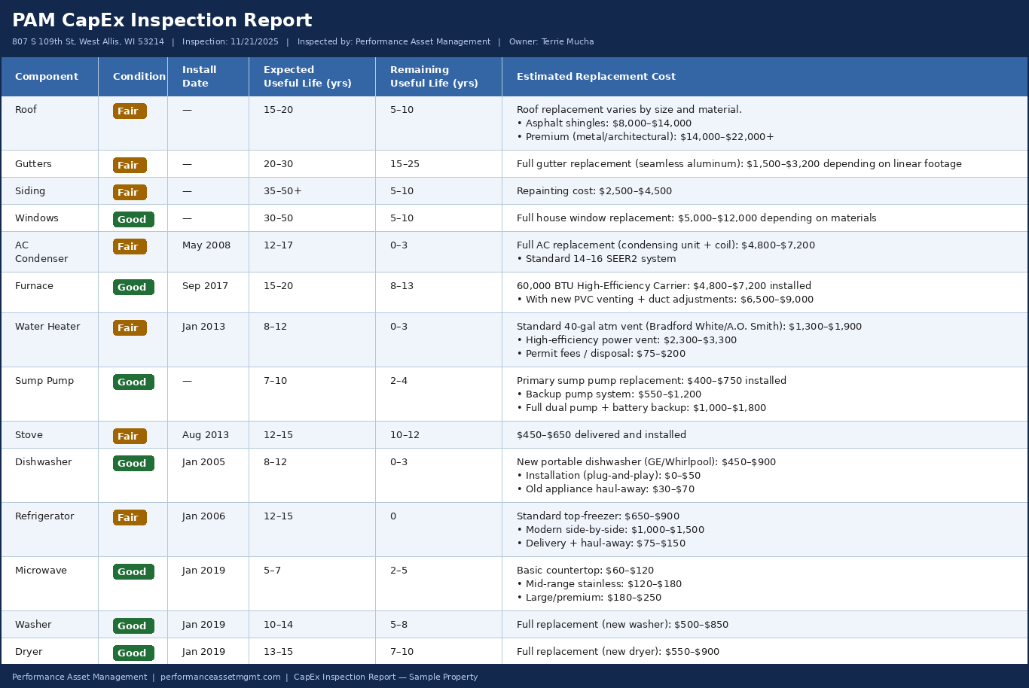
Task: Select the Water Heater component cell
Action: 50,340
